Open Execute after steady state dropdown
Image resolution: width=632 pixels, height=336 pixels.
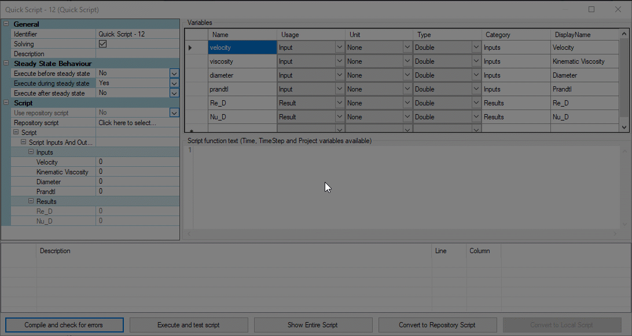click(174, 93)
